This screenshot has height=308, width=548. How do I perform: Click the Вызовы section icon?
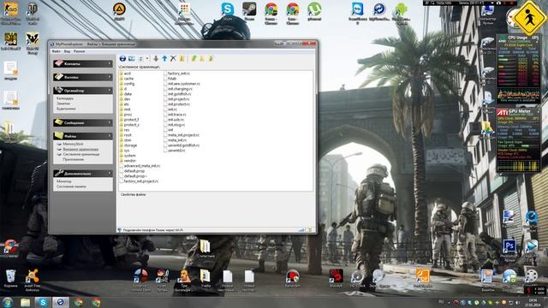(59, 76)
